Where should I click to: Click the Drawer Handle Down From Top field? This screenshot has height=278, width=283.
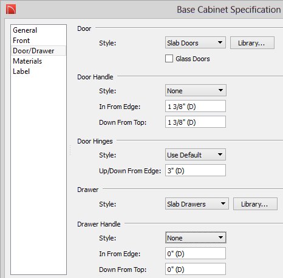tap(196, 269)
